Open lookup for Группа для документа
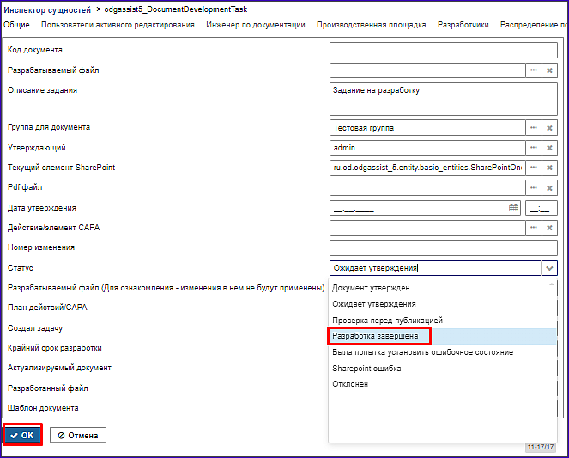569x458 pixels. [x=534, y=128]
